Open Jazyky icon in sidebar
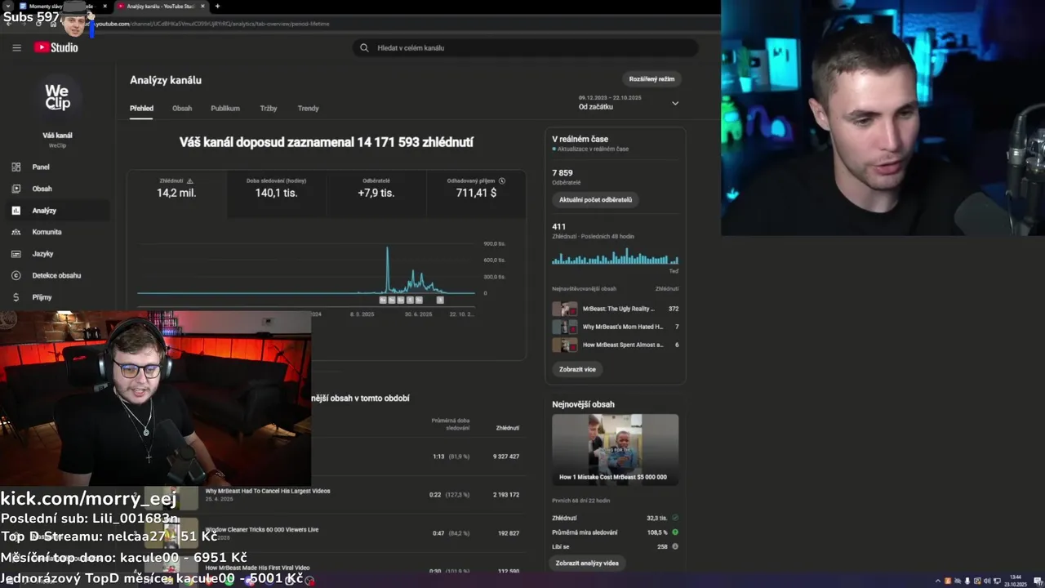This screenshot has height=588, width=1045. 16,254
